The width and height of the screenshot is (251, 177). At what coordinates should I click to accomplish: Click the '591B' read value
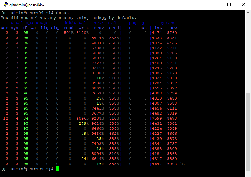69,33
